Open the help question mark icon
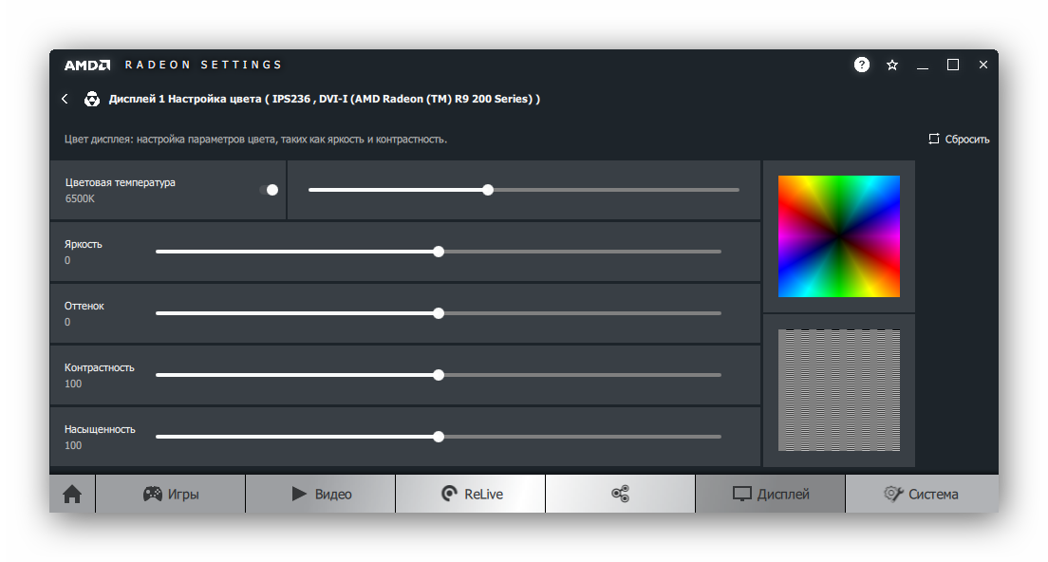This screenshot has width=1048, height=562. [861, 65]
